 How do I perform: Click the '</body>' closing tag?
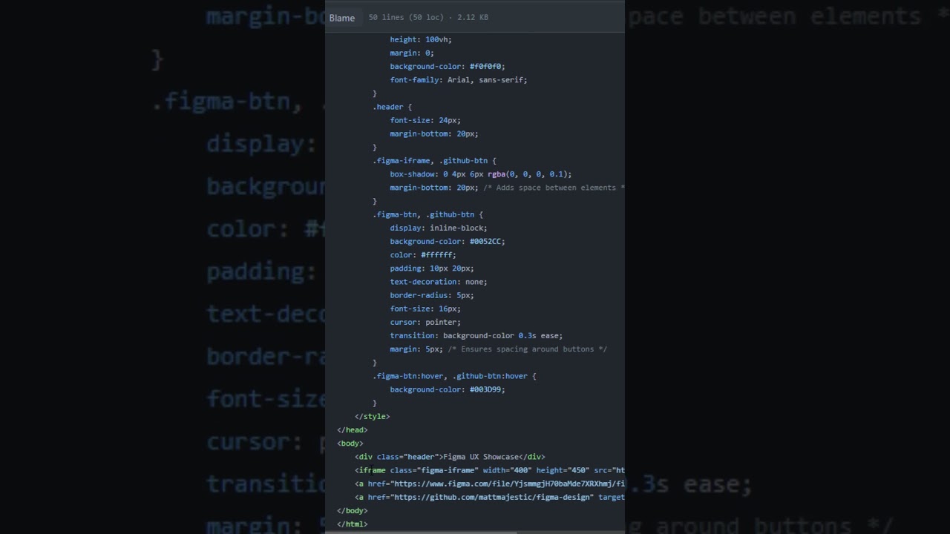[353, 510]
